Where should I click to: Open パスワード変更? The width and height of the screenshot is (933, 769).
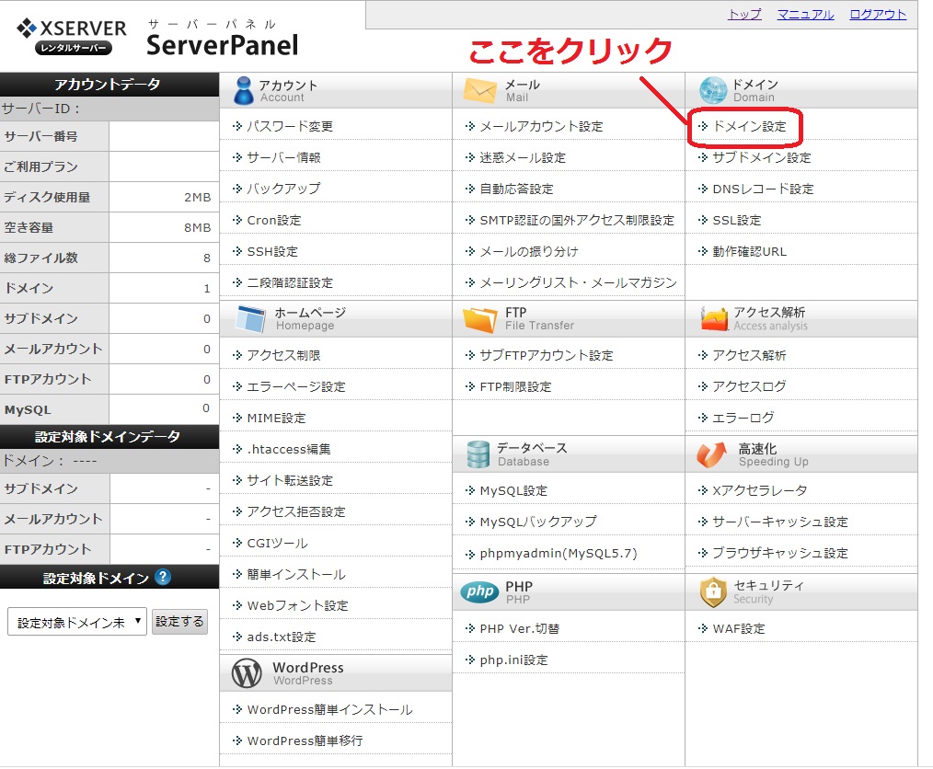click(x=290, y=126)
